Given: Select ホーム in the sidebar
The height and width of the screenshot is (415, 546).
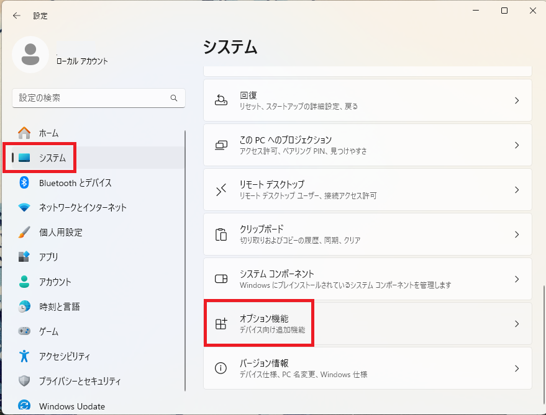Looking at the screenshot, I should (98, 133).
